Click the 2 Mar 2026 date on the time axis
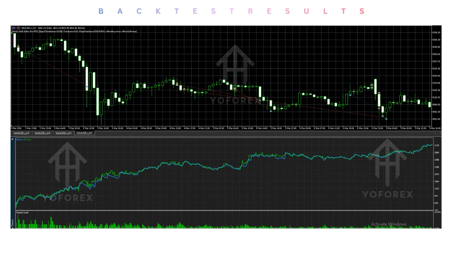This screenshot has width=452, height=254. click(16, 128)
